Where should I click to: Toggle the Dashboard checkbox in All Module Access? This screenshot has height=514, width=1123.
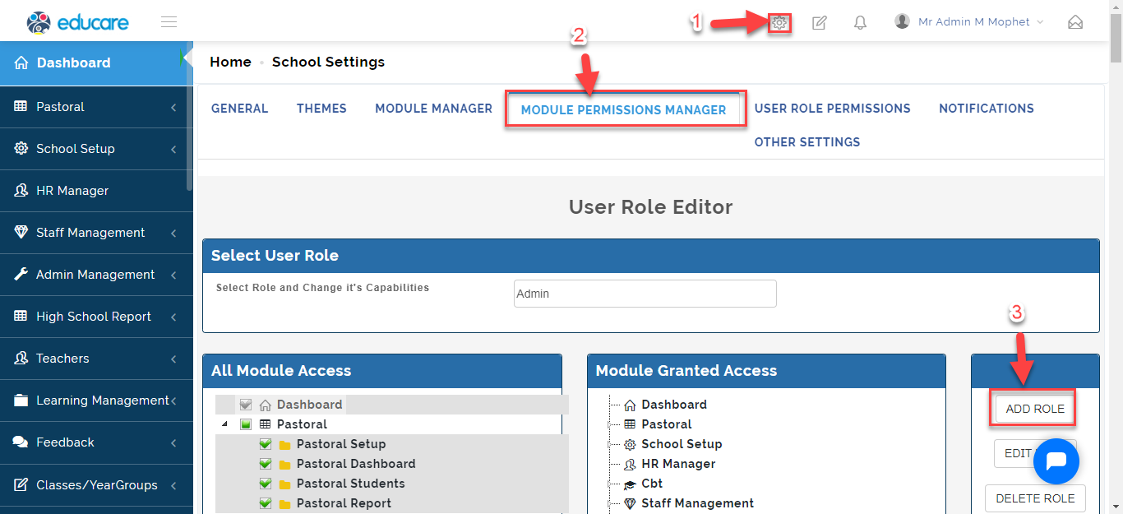pos(245,405)
